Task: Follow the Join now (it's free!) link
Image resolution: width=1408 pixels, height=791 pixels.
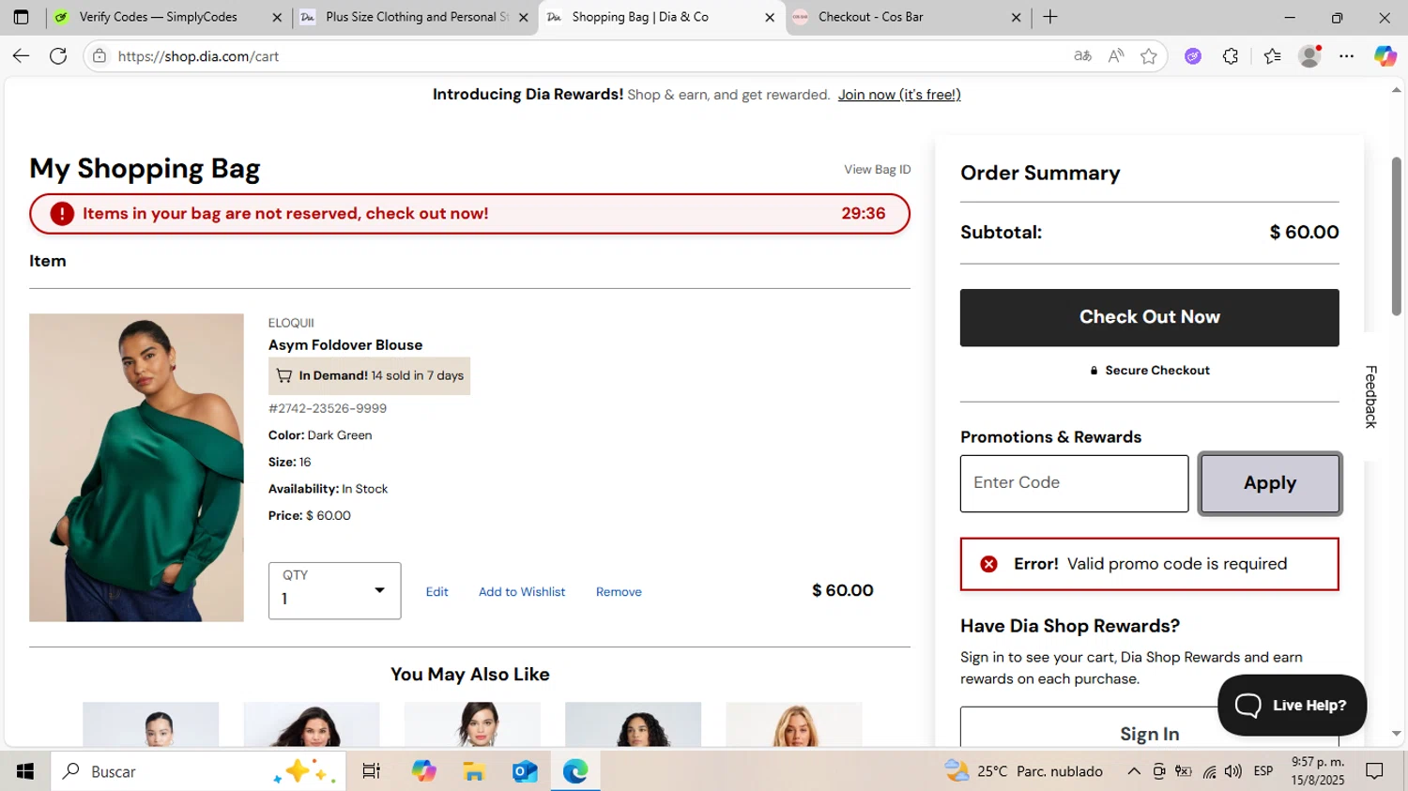Action: tap(899, 95)
